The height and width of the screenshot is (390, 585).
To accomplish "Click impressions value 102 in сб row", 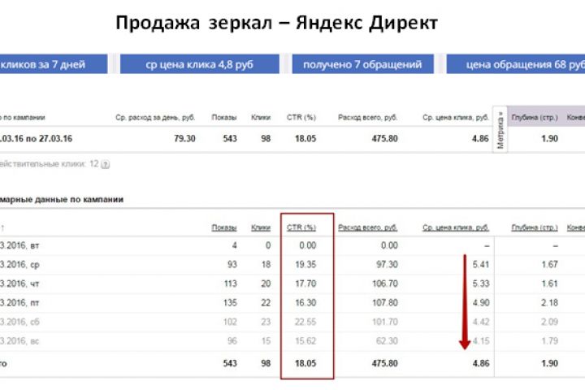I will pyautogui.click(x=230, y=322).
